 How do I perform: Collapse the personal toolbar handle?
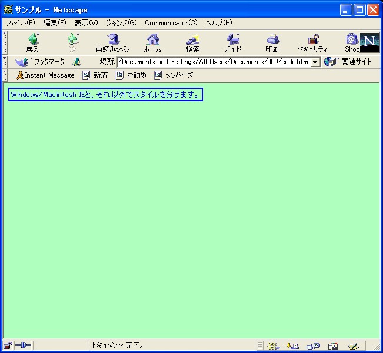point(5,75)
